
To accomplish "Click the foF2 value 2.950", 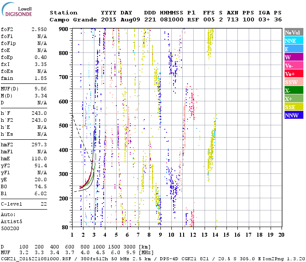I will pos(39,29).
